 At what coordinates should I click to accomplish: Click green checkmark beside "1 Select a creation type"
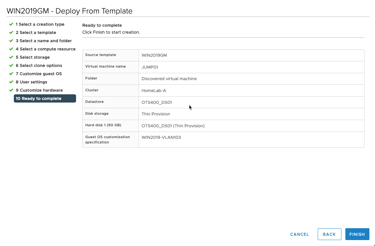[11, 24]
